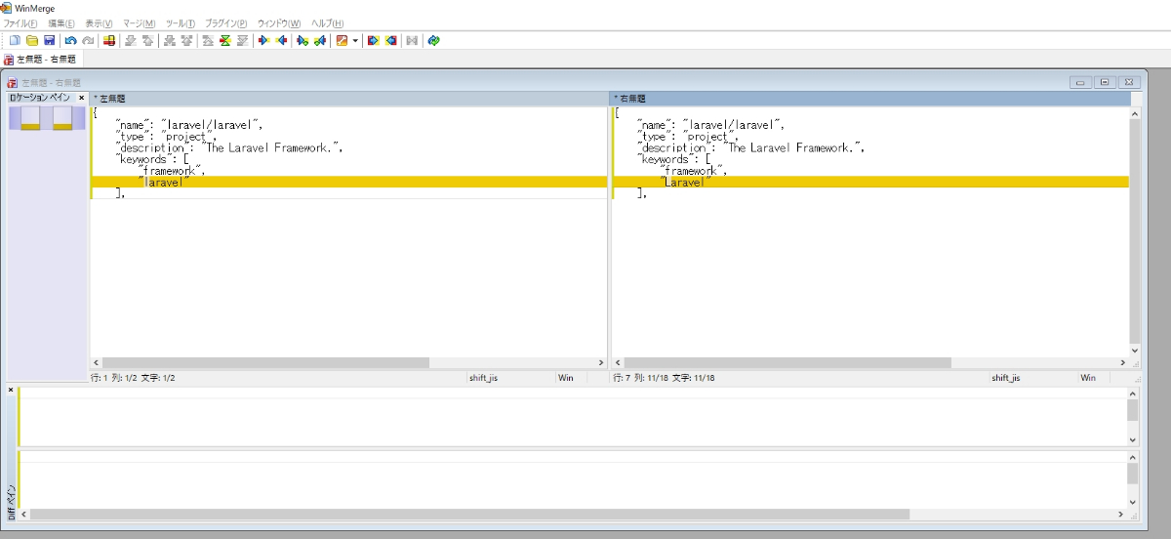This screenshot has height=539, width=1171.
Task: Copy to right and advance
Action: pyautogui.click(x=303, y=40)
